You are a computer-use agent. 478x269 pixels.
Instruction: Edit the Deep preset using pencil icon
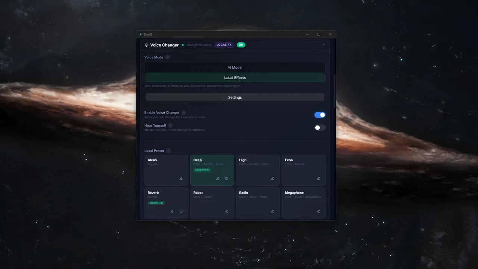tap(218, 179)
